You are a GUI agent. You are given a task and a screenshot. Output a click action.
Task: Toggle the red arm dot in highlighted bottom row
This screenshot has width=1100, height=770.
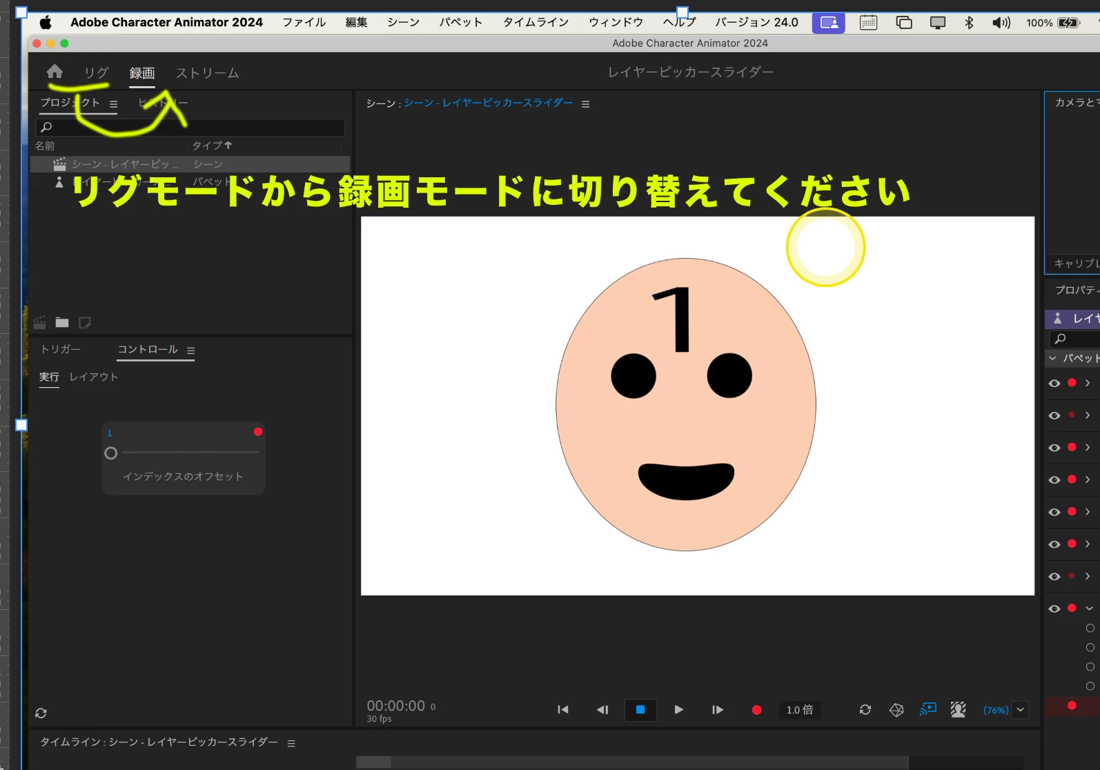(1072, 705)
